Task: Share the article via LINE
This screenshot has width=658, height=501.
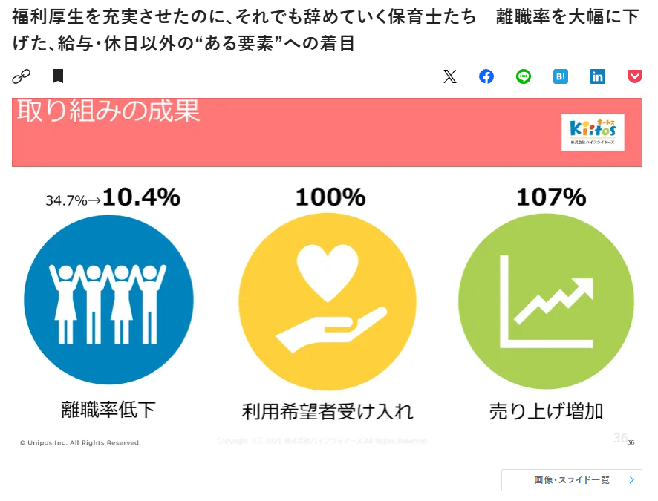Action: click(x=524, y=76)
